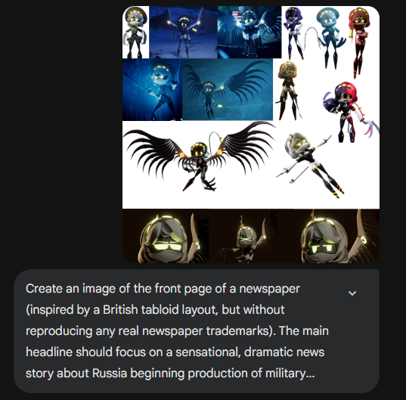The height and width of the screenshot is (400, 406).
Task: Select the bottom-middle full-body winged figure
Action: coord(243,236)
